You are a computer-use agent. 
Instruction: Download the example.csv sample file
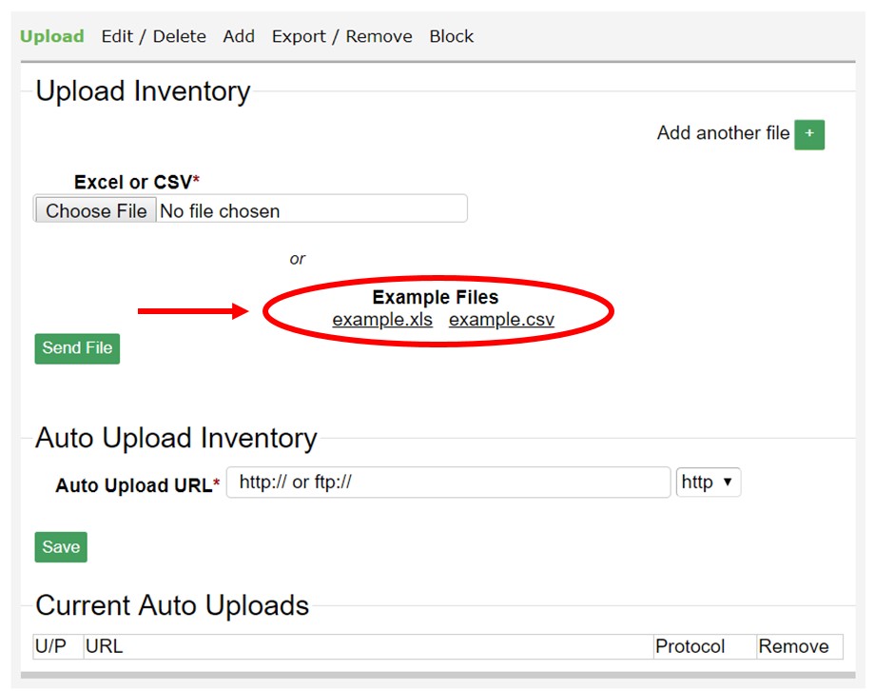[501, 320]
